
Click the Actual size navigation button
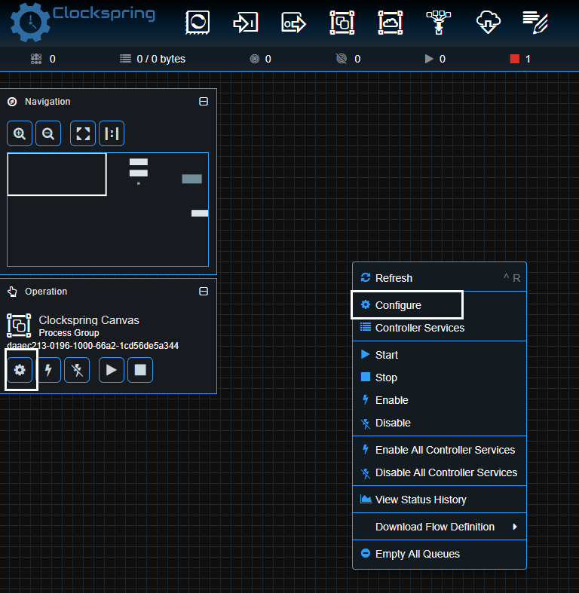coord(112,133)
